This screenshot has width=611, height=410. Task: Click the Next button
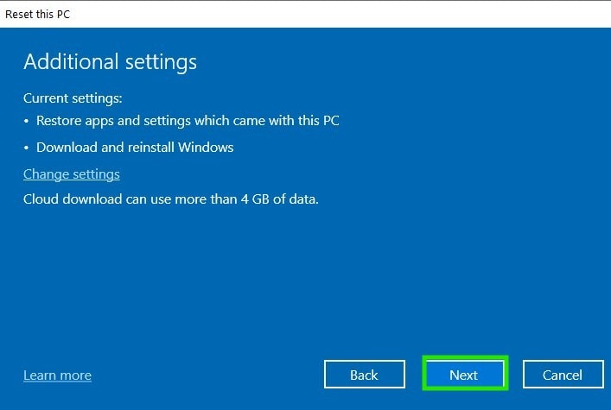tap(464, 374)
